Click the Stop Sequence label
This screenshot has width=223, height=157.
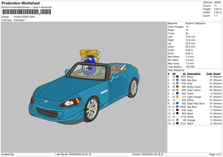[x=176, y=70]
